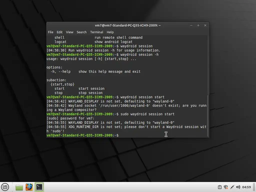The width and height of the screenshot is (256, 192).
Task: Click the 'options:' heading line
Action: [54, 67]
